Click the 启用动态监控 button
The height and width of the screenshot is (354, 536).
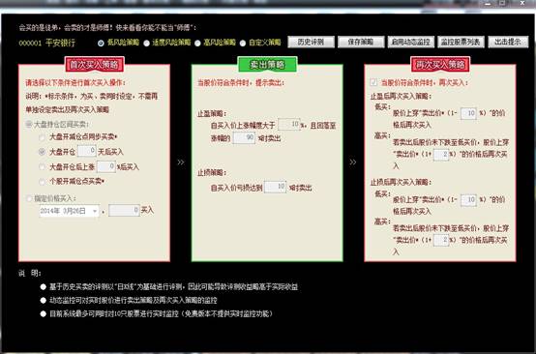[410, 42]
